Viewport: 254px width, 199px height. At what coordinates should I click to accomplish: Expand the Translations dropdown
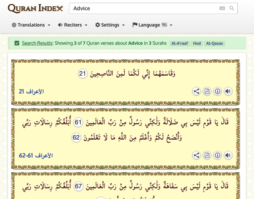(31, 25)
